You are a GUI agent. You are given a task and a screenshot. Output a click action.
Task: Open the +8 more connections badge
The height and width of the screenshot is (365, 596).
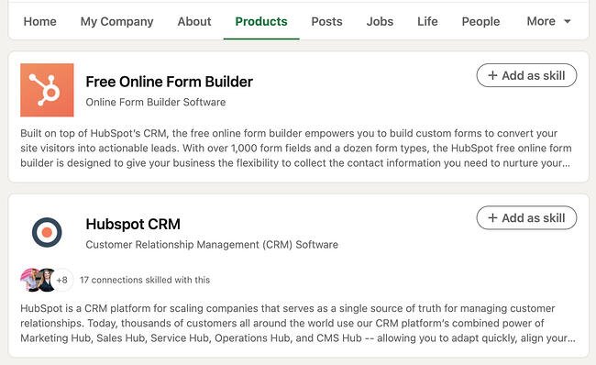pyautogui.click(x=62, y=281)
